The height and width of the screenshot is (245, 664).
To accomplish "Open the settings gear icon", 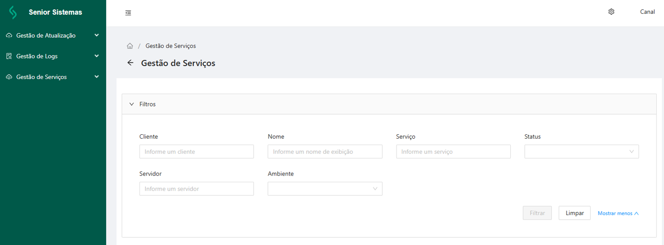I will [x=611, y=12].
